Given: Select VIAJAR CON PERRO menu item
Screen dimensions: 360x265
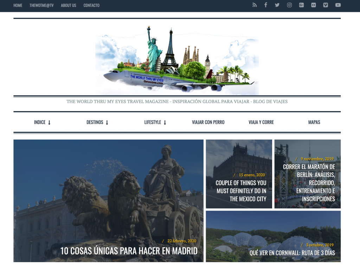Looking at the screenshot, I should coord(208,122).
